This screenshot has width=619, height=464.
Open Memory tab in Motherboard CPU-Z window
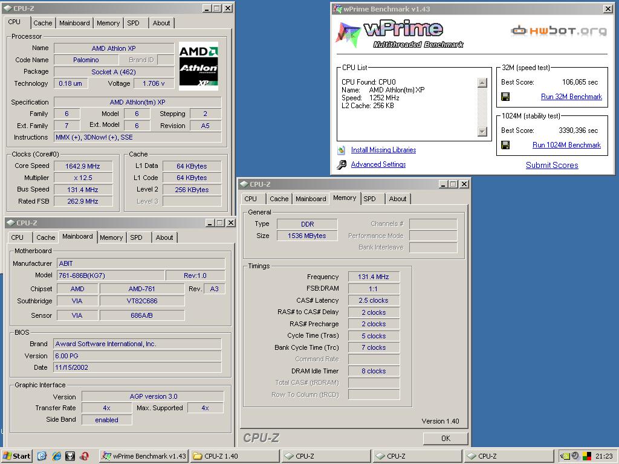[x=111, y=237]
